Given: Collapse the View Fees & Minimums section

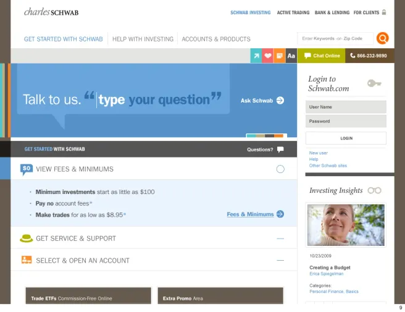Looking at the screenshot, I should pyautogui.click(x=280, y=169).
